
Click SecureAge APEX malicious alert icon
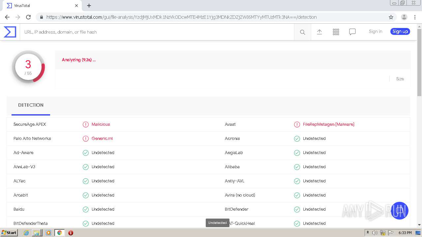tap(86, 124)
